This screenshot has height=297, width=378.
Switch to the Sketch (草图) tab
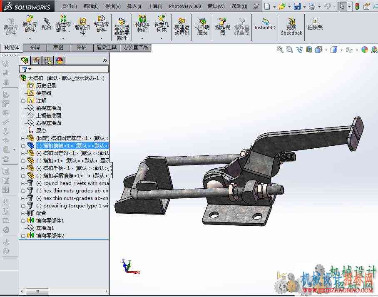coord(58,47)
